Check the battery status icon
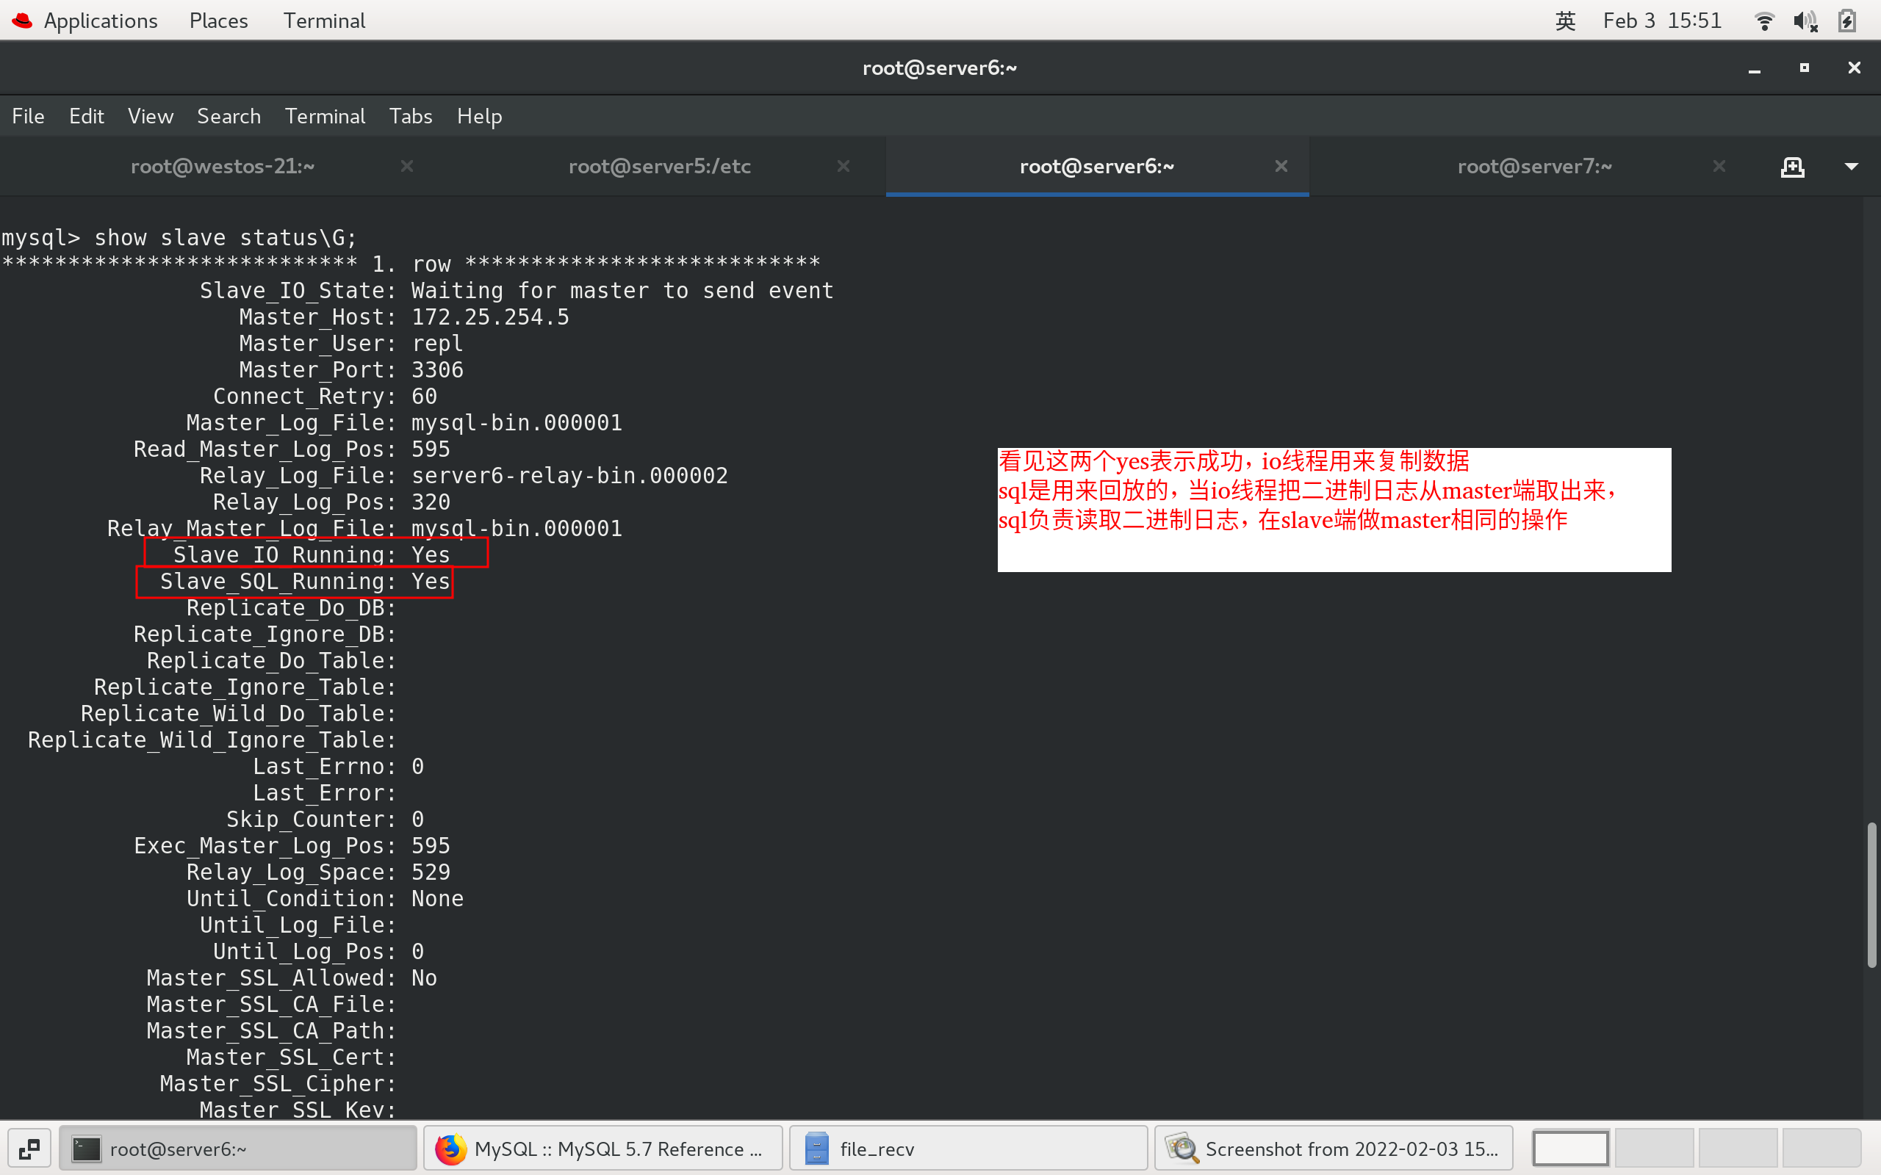 tap(1848, 21)
